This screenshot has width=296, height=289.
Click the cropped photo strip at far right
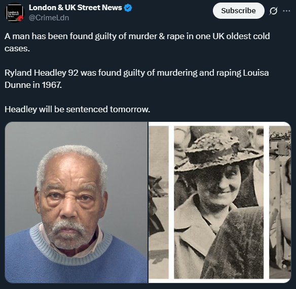[280, 202]
